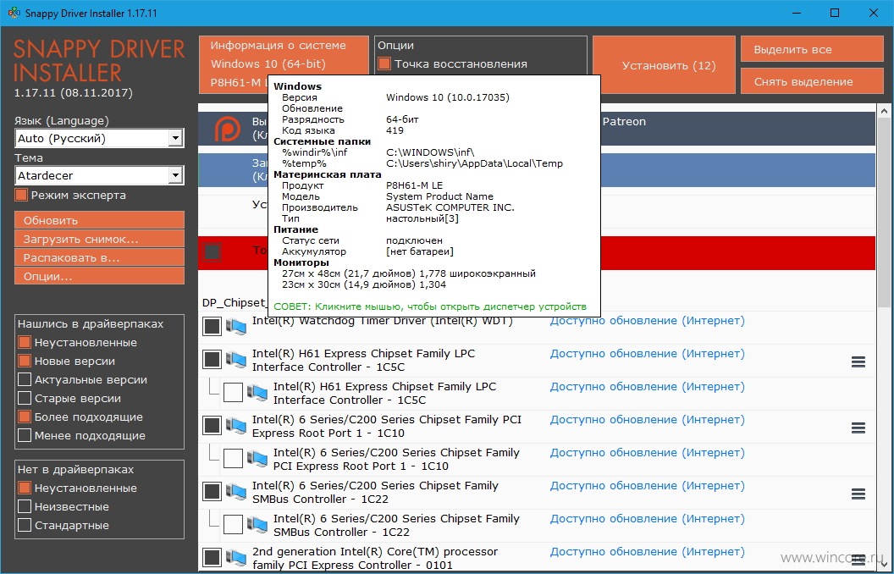This screenshot has width=894, height=574.
Task: Toggle Более подходящие filter checkbox
Action: 25,417
